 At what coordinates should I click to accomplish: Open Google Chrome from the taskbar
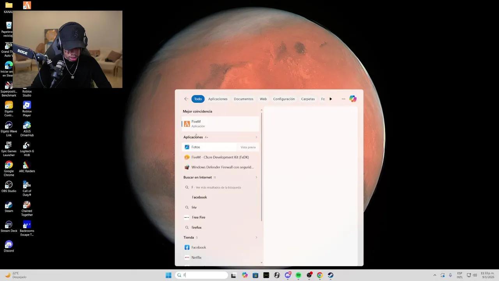pyautogui.click(x=320, y=275)
